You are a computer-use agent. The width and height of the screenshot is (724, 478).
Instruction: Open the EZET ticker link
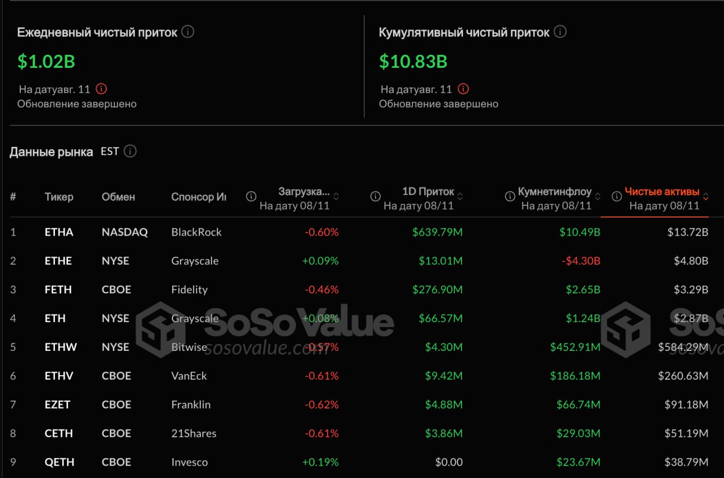click(58, 405)
